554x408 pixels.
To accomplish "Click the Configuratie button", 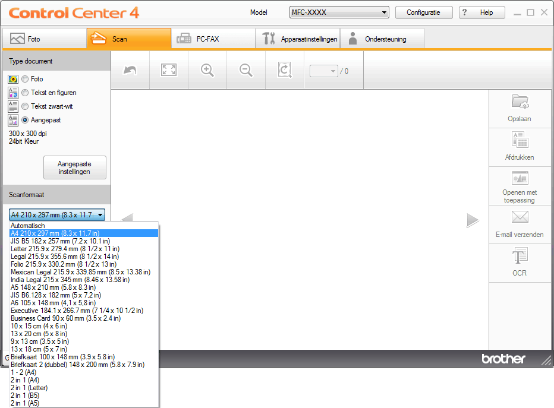I will tap(424, 12).
